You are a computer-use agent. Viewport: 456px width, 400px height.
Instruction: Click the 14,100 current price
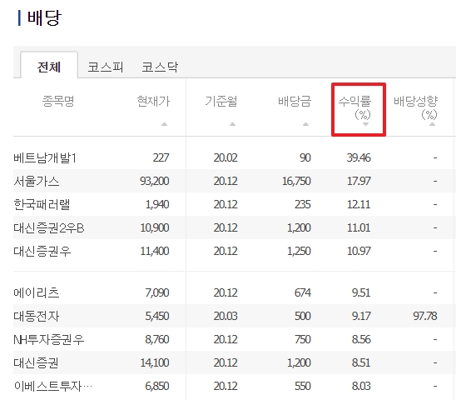click(155, 362)
